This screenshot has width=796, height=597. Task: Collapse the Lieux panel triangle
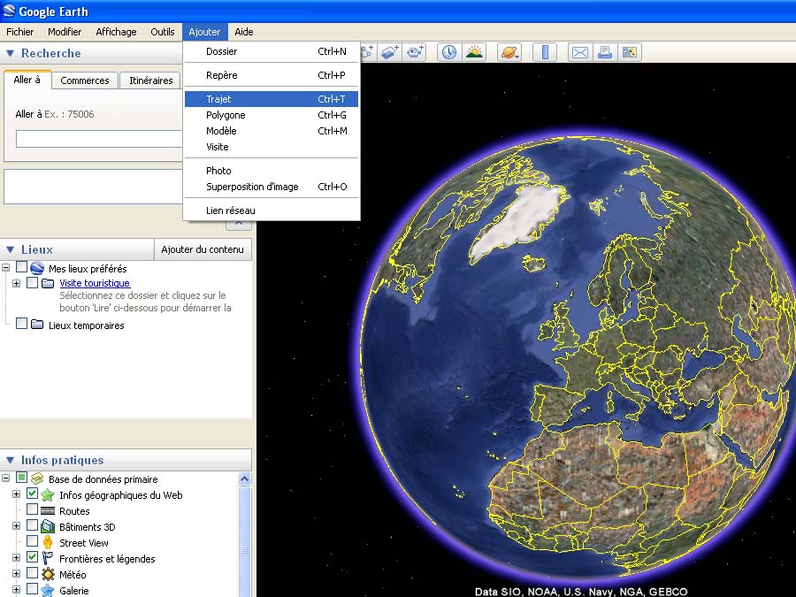[11, 250]
